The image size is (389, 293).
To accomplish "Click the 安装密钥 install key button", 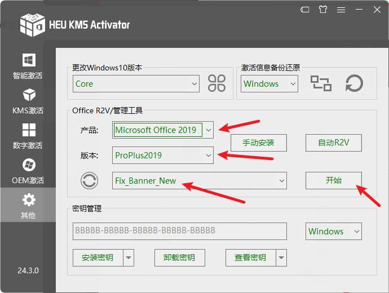I will 98,258.
